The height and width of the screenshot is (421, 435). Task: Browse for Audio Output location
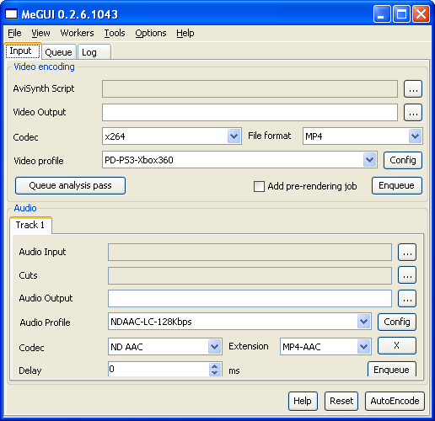[407, 299]
